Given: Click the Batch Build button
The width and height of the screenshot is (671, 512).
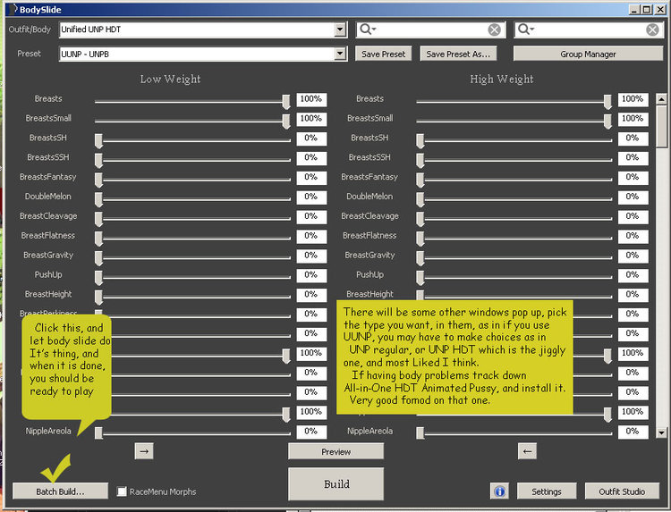Looking at the screenshot, I should 60,491.
